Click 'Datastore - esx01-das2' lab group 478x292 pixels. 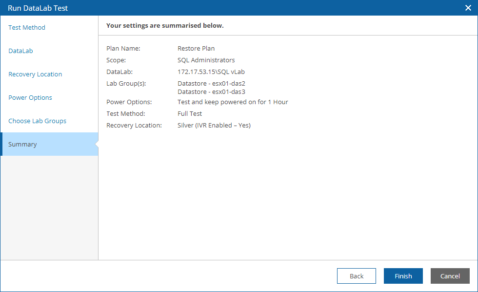pos(211,83)
